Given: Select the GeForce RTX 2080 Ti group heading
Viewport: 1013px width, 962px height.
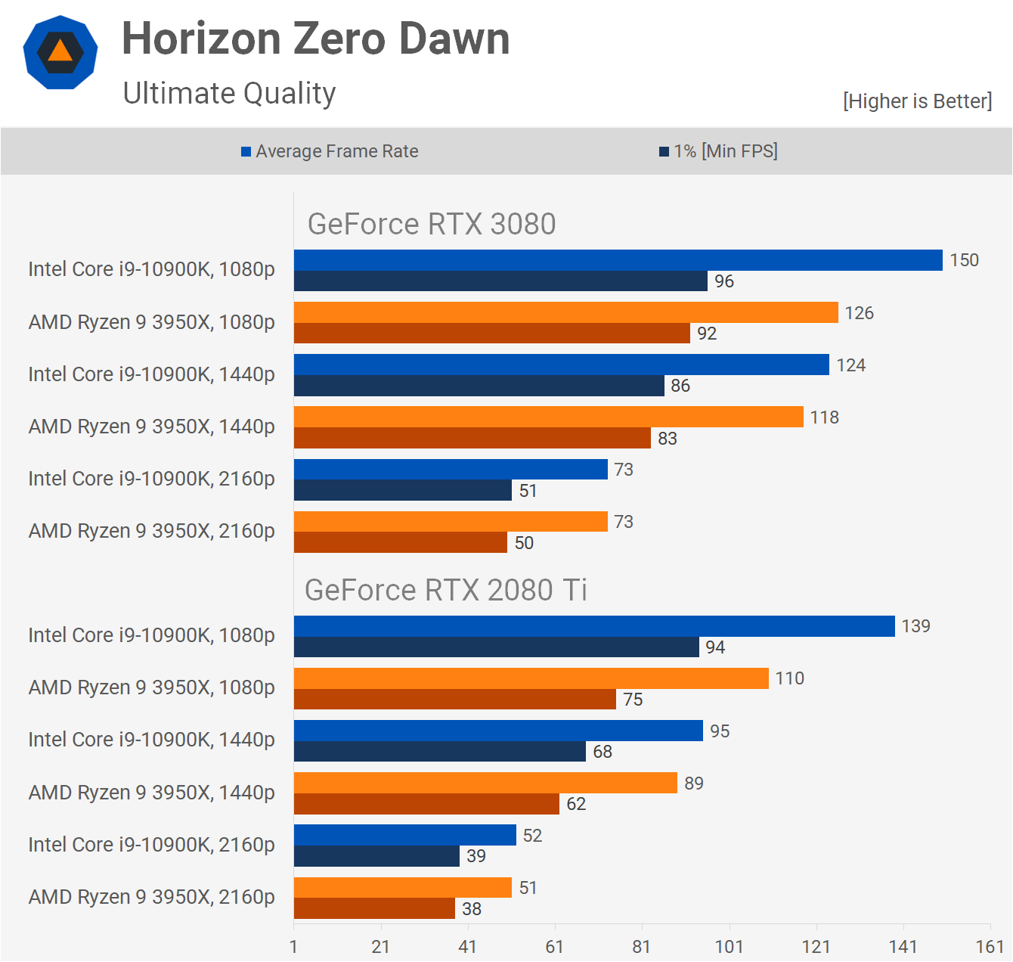Looking at the screenshot, I should pos(446,590).
